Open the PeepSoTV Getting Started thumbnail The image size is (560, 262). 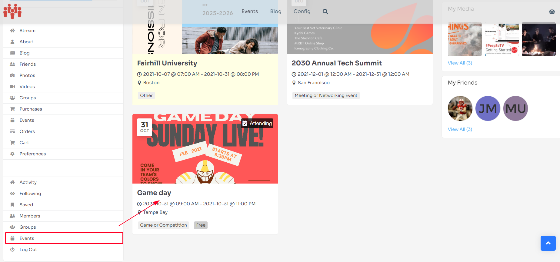point(502,39)
